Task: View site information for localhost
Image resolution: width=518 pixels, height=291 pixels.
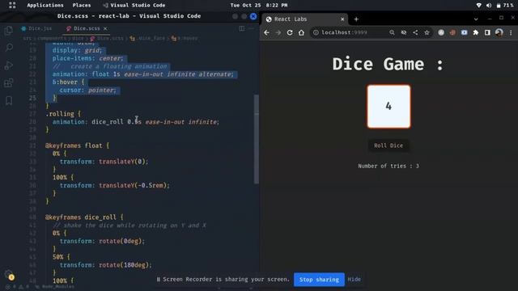Action: pyautogui.click(x=316, y=32)
